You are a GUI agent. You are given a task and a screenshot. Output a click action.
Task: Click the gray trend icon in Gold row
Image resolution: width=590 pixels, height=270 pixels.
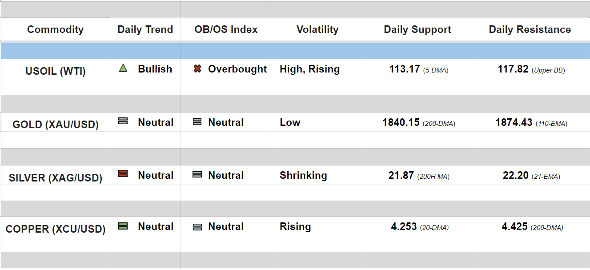pos(123,121)
